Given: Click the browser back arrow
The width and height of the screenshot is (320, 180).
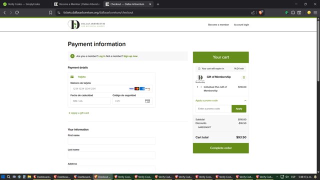Looking at the screenshot, I should pos(4,12).
